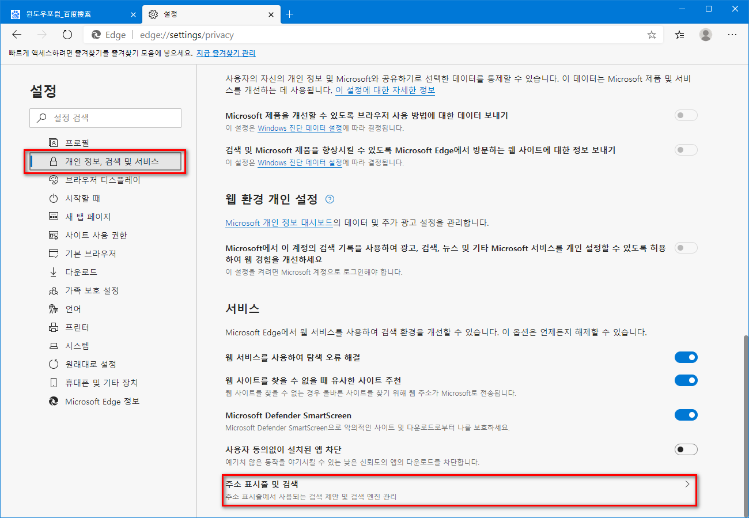Image resolution: width=749 pixels, height=518 pixels.
Task: Close the 윈도우포럼_百度搜索 tab
Action: pos(132,14)
